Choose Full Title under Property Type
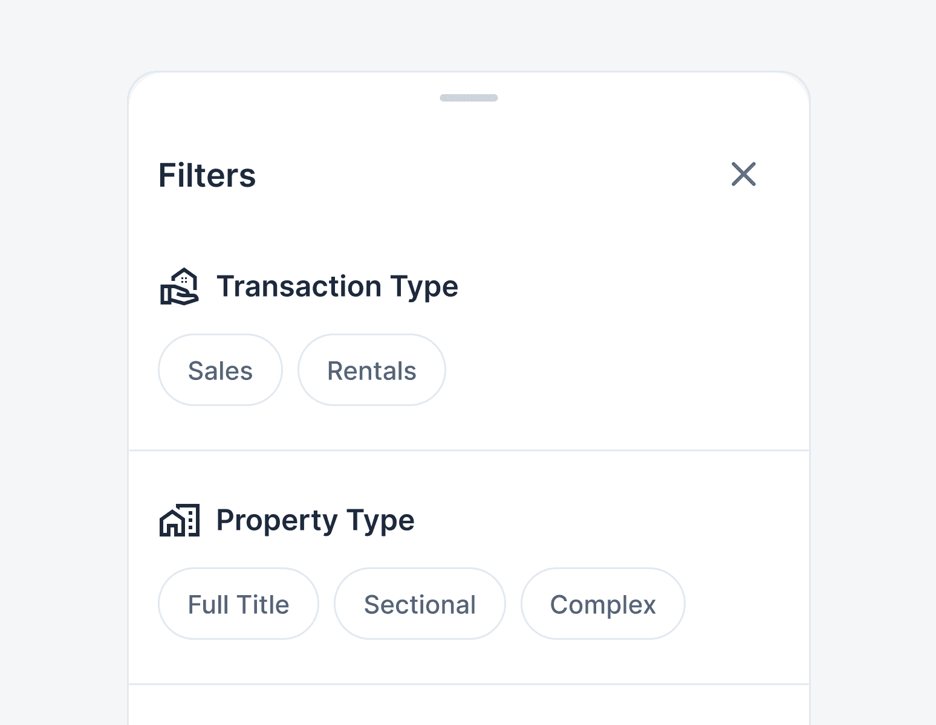The height and width of the screenshot is (725, 936). pos(238,604)
